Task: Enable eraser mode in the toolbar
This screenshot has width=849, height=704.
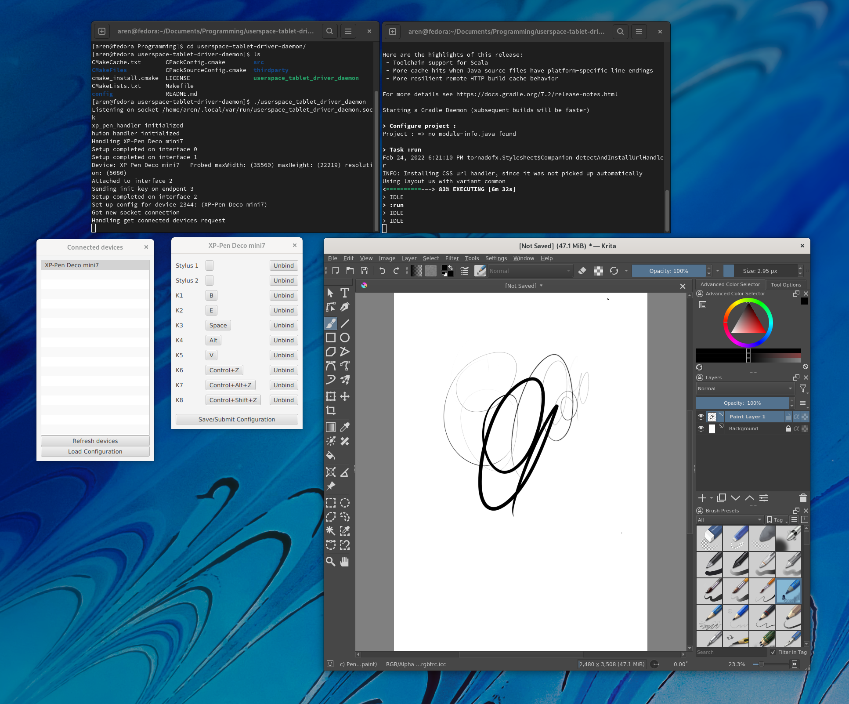Action: click(582, 271)
